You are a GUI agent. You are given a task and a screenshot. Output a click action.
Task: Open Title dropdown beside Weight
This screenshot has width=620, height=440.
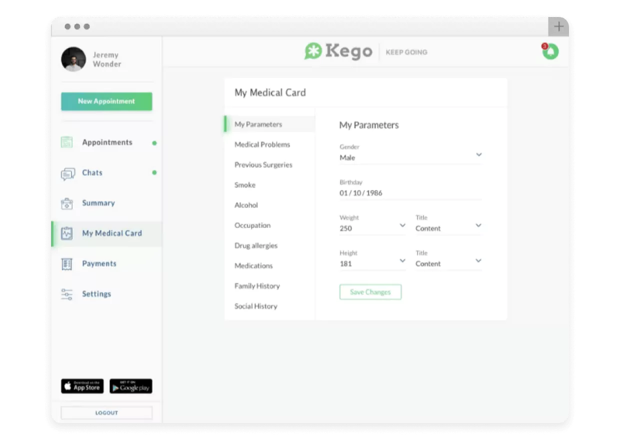click(x=448, y=224)
